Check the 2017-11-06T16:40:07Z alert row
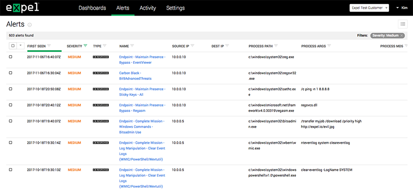This screenshot has width=413, height=191. pos(11,56)
